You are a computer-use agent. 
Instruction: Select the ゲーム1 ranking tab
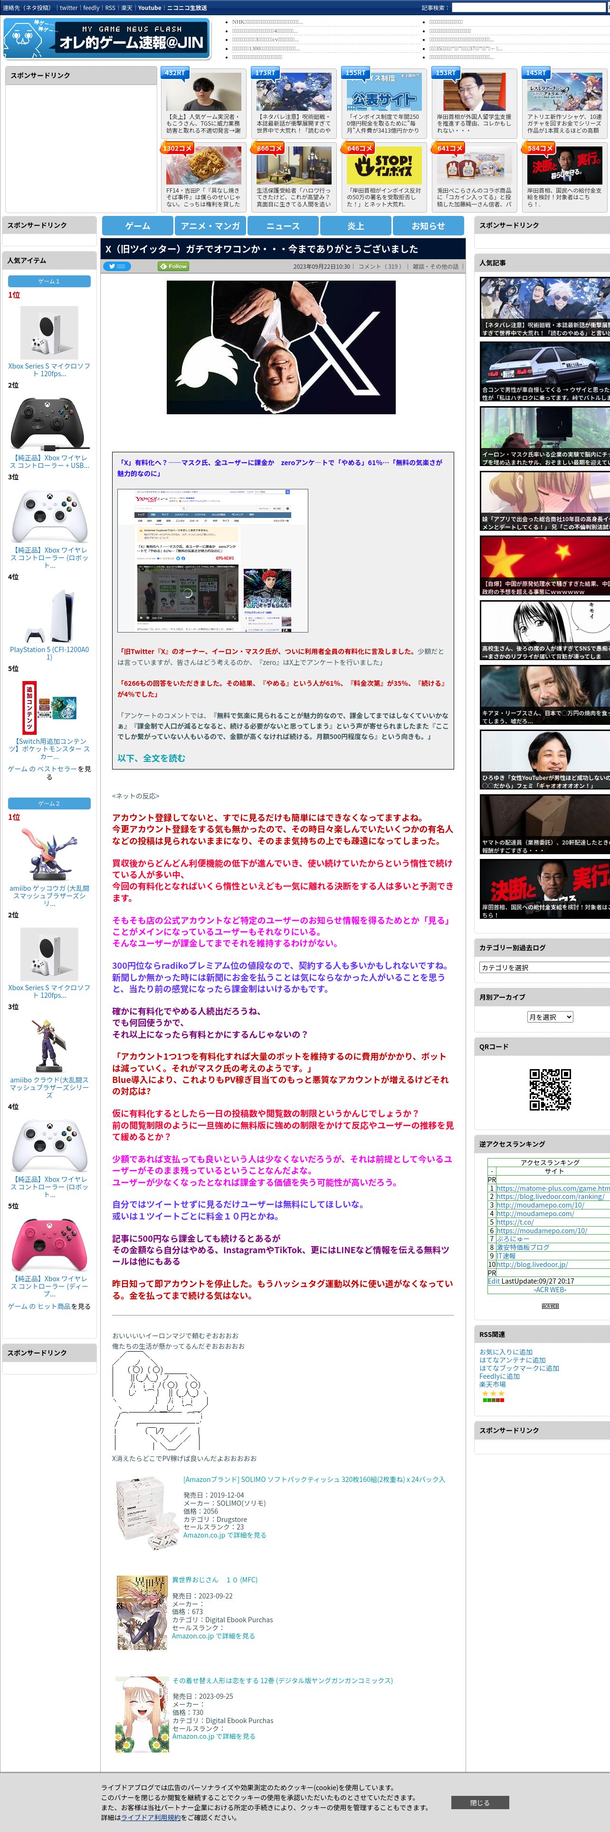pyautogui.click(x=49, y=281)
